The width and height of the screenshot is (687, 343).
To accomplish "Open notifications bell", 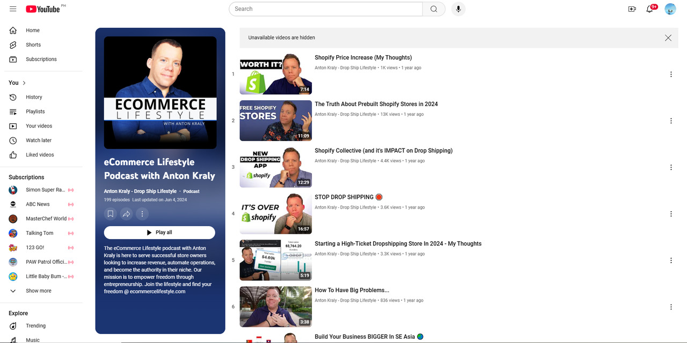I will tap(650, 9).
